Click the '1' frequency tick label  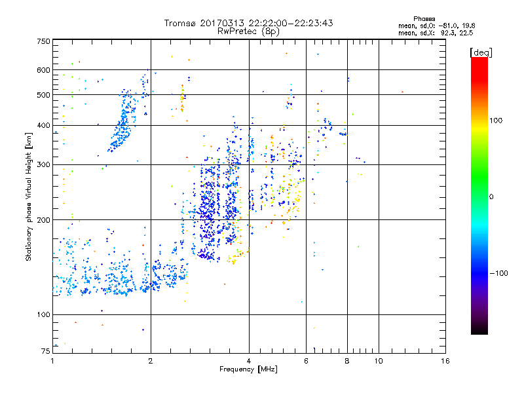[52, 361]
